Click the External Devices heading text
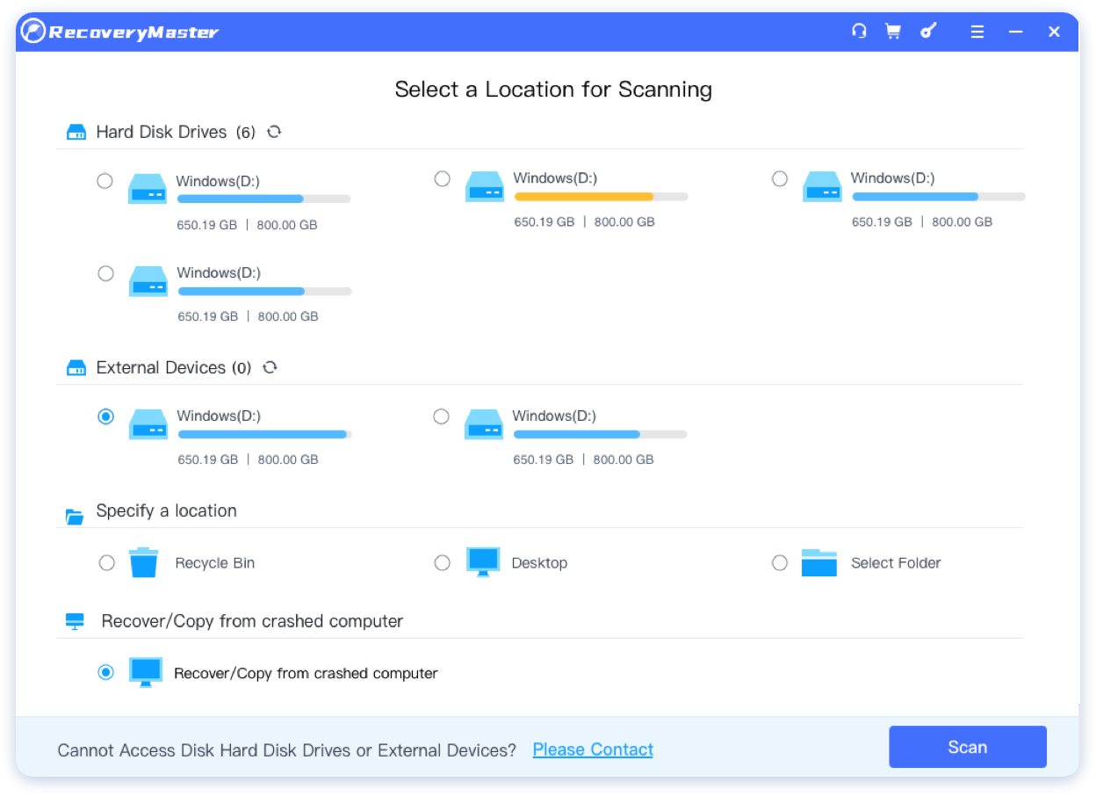Viewport: 1096px width, 796px height. coord(161,367)
